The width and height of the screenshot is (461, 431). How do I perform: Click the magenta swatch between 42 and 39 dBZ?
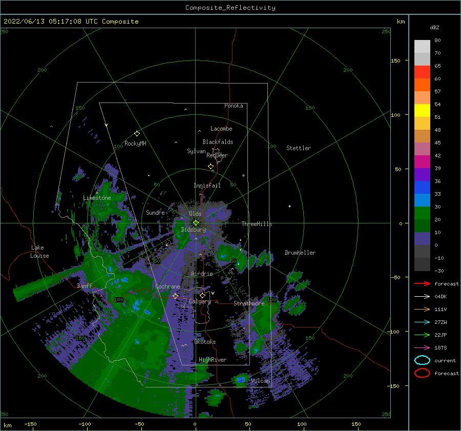(x=422, y=162)
